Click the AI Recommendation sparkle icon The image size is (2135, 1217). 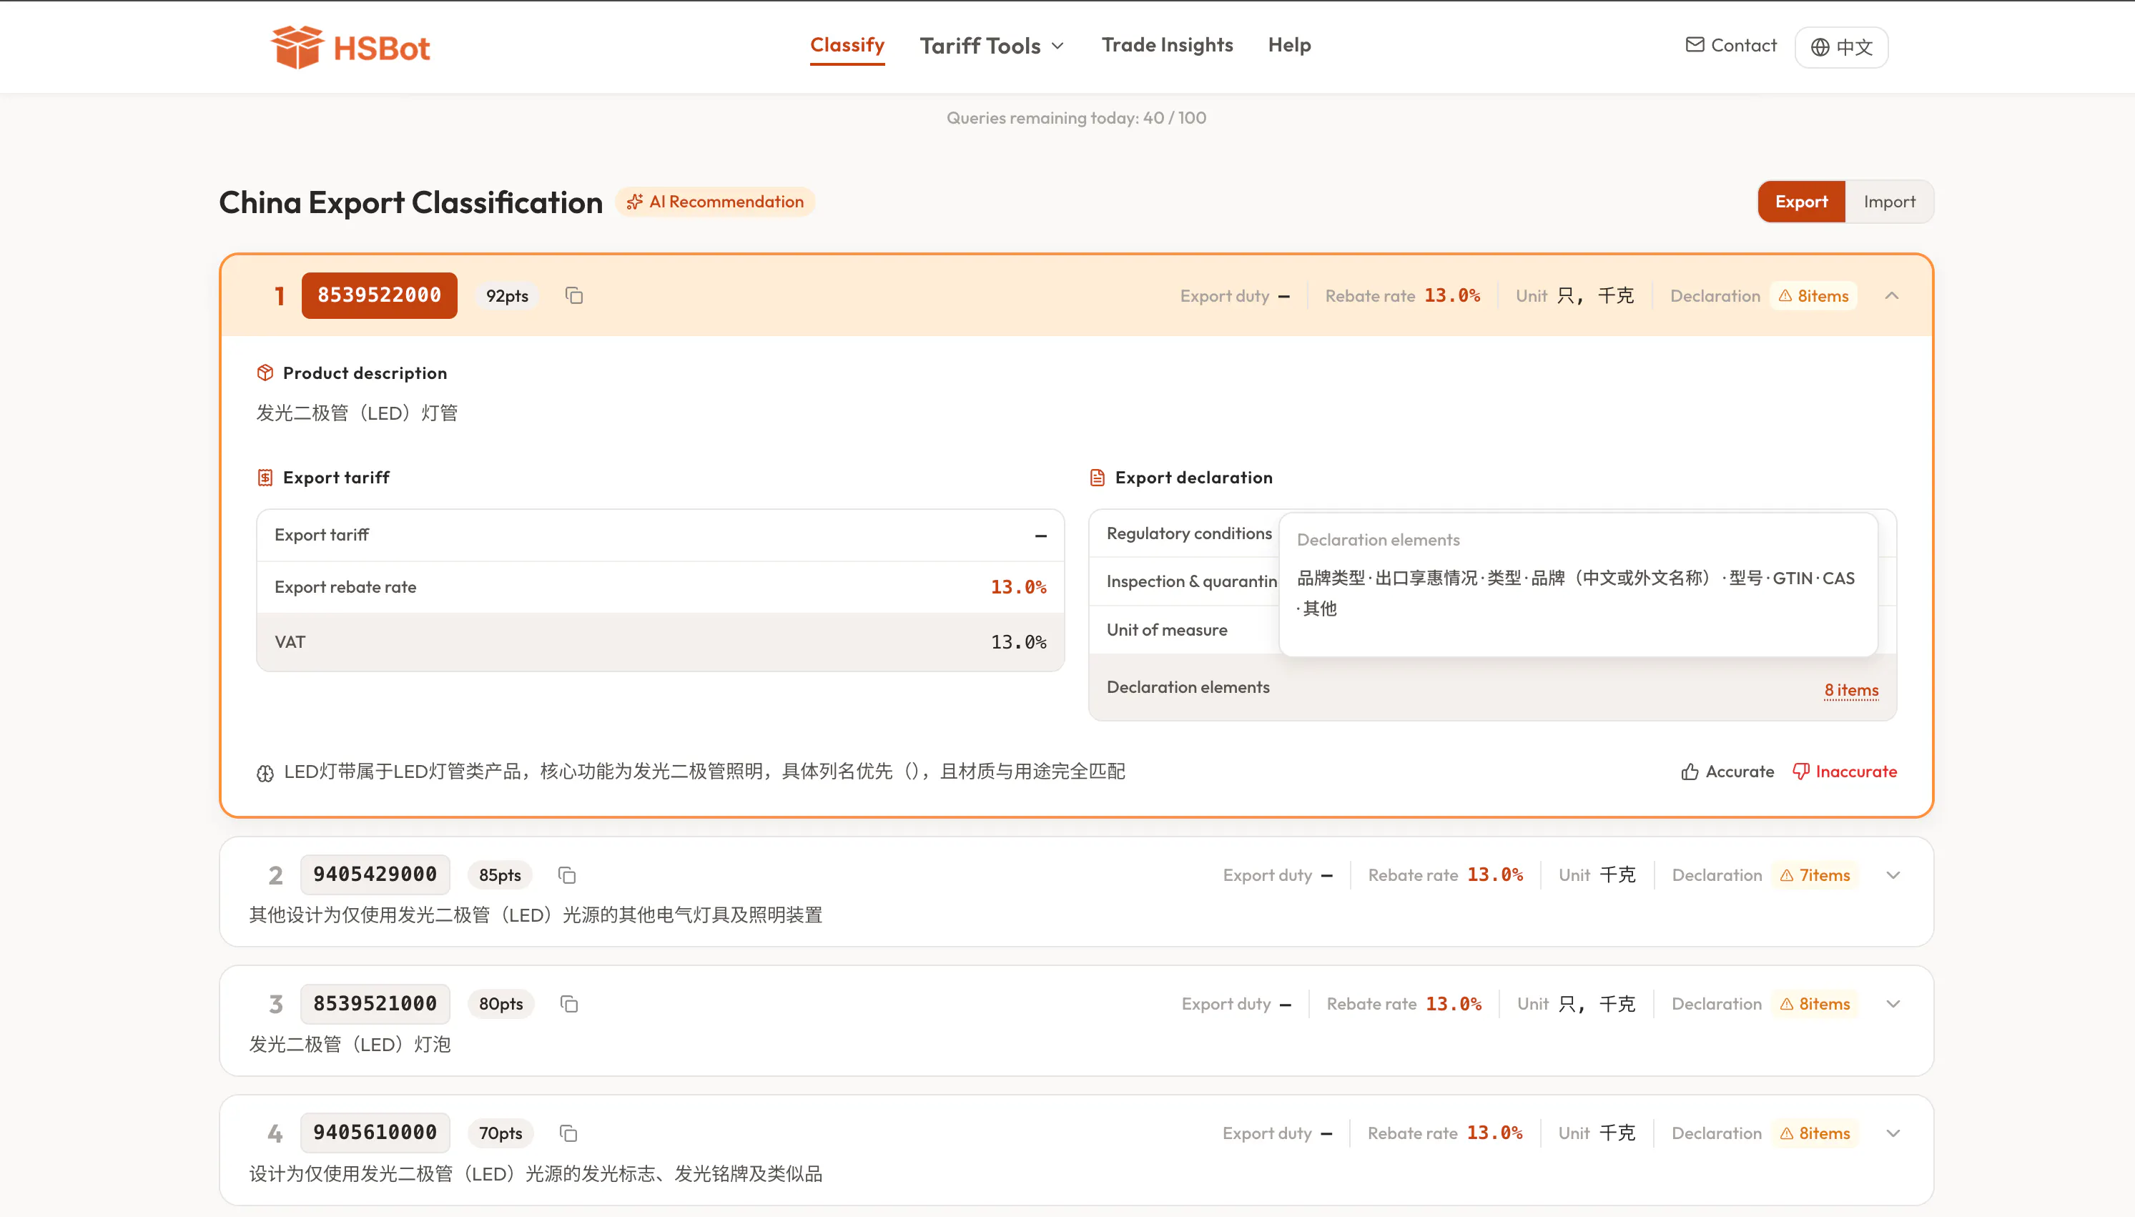(635, 202)
